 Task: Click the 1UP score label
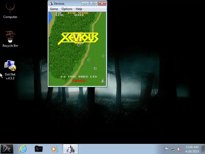tap(59, 13)
